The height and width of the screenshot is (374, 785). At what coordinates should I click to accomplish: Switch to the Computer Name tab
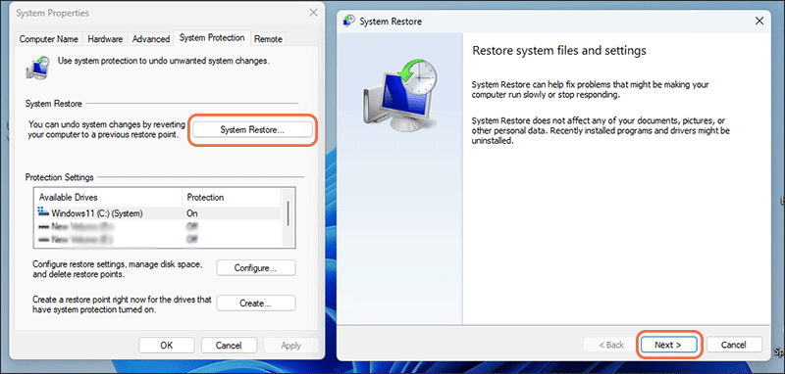click(48, 39)
